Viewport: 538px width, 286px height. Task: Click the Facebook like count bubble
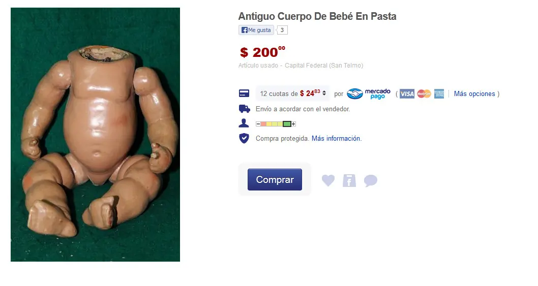(x=282, y=30)
